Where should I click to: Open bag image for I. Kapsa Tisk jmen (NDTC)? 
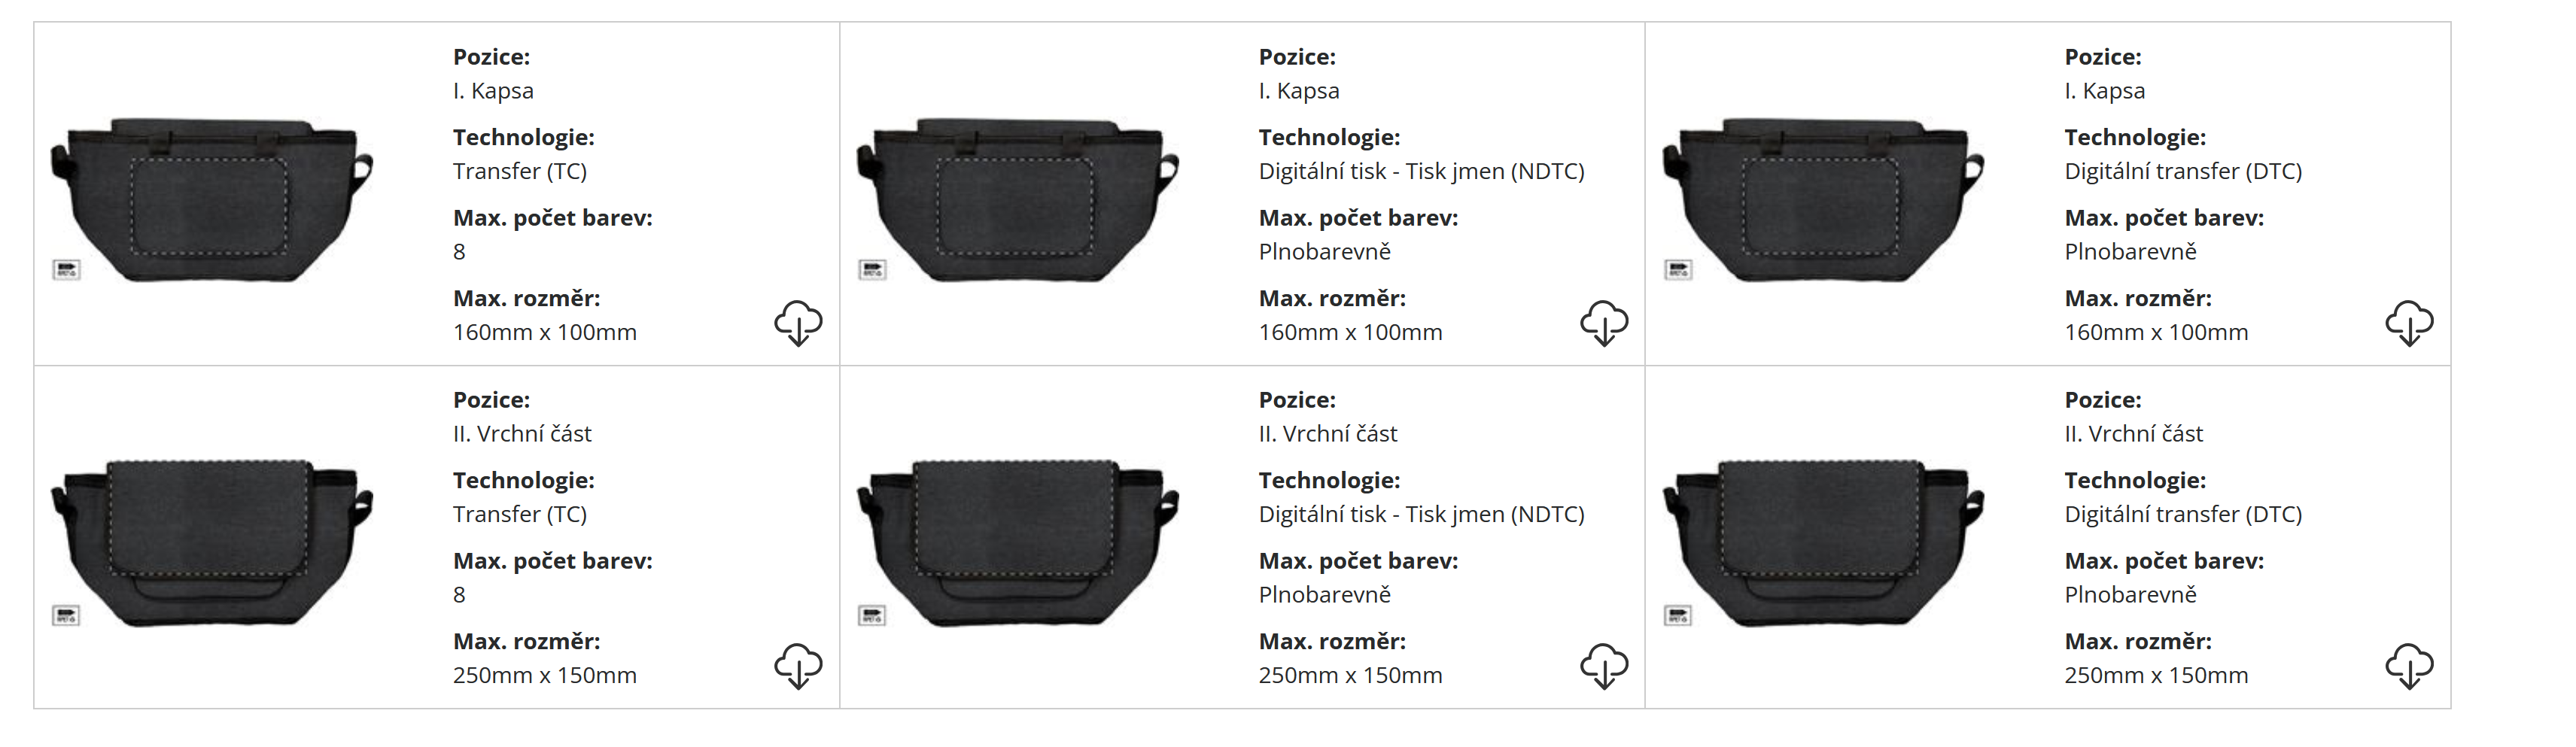(x=1017, y=200)
